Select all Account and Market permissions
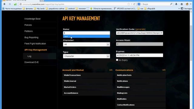Screen dimensions: 194x109 click(111, 70)
